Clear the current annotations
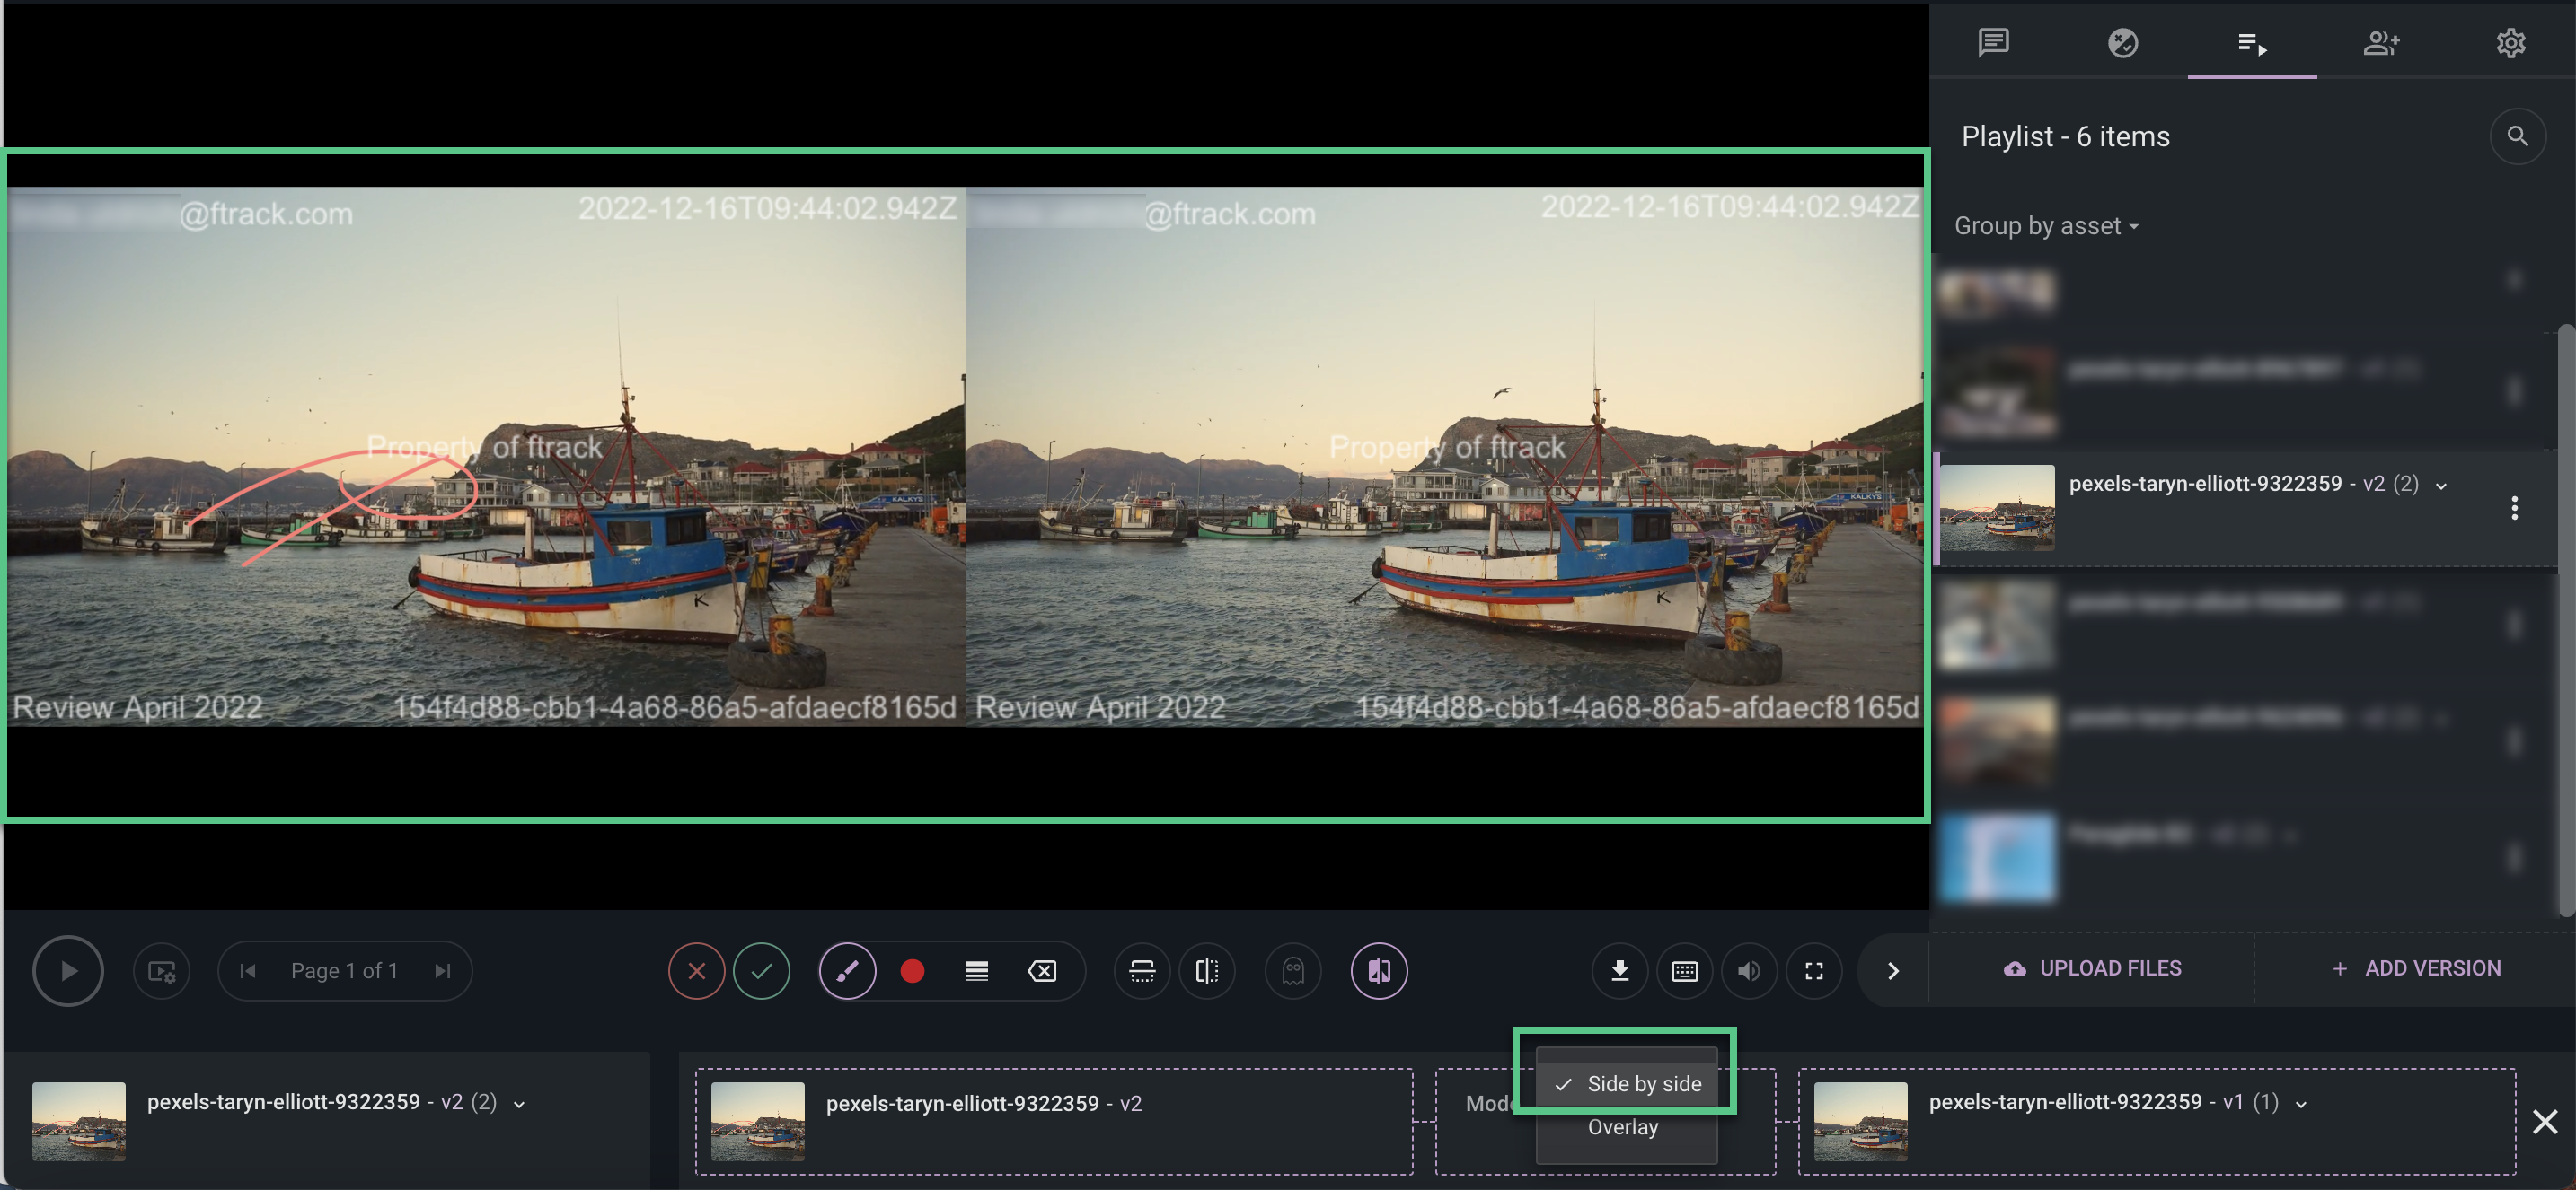The width and height of the screenshot is (2576, 1190). [x=1042, y=970]
